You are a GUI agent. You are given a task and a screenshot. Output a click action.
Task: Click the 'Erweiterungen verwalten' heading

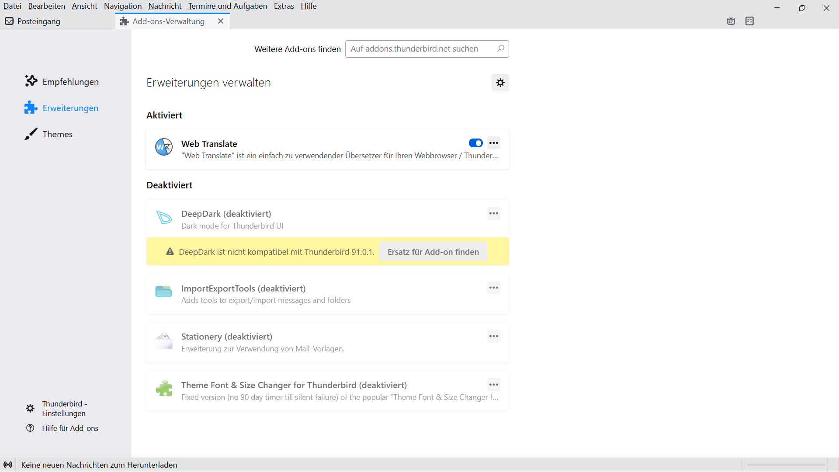(x=208, y=83)
